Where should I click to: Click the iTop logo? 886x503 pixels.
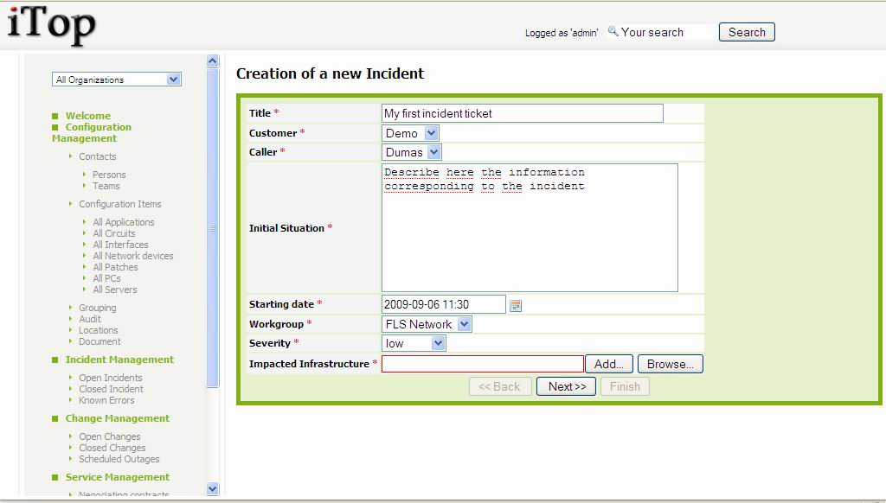pyautogui.click(x=51, y=24)
